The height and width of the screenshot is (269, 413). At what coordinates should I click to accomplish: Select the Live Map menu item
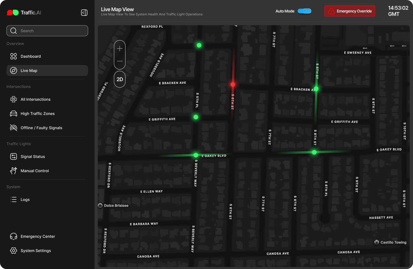click(x=47, y=71)
